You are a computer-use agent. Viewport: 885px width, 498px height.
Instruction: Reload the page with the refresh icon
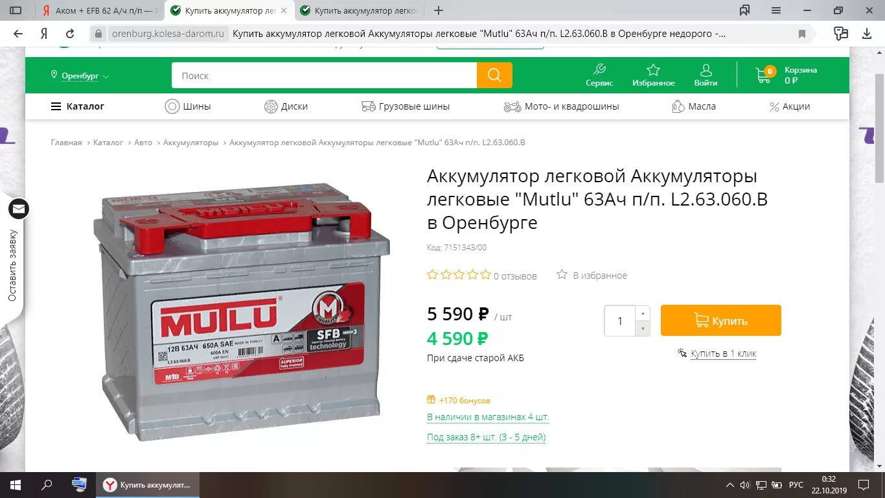(x=70, y=34)
